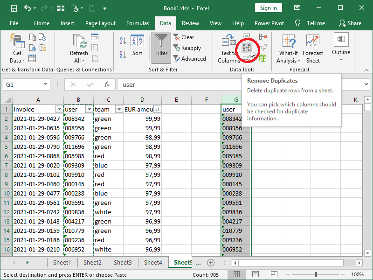Increase zoom with the zoom slider
373x280 pixels.
coord(344,274)
